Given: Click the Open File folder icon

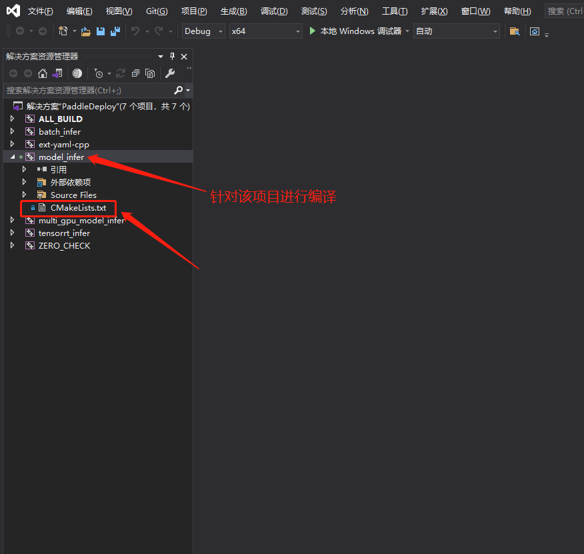Looking at the screenshot, I should click(x=86, y=31).
